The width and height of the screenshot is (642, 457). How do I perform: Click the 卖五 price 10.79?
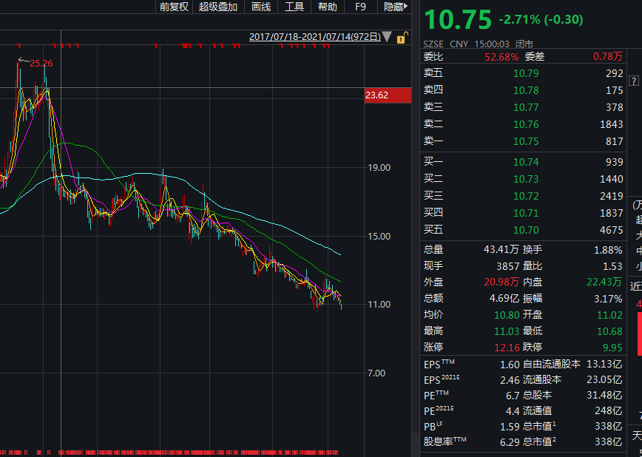tap(526, 73)
